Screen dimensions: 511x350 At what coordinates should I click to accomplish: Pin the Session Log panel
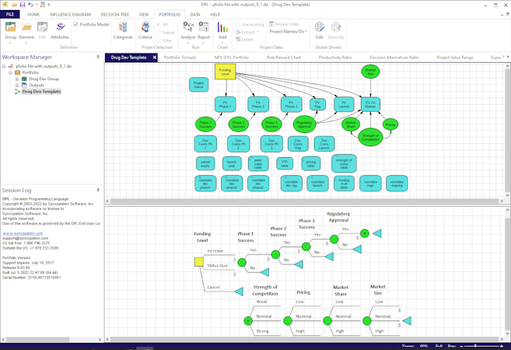98,190
